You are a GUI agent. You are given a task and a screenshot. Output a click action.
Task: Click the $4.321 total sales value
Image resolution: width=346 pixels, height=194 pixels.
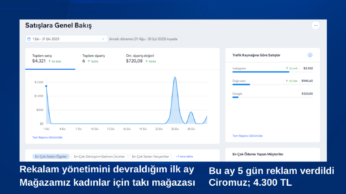(39, 61)
